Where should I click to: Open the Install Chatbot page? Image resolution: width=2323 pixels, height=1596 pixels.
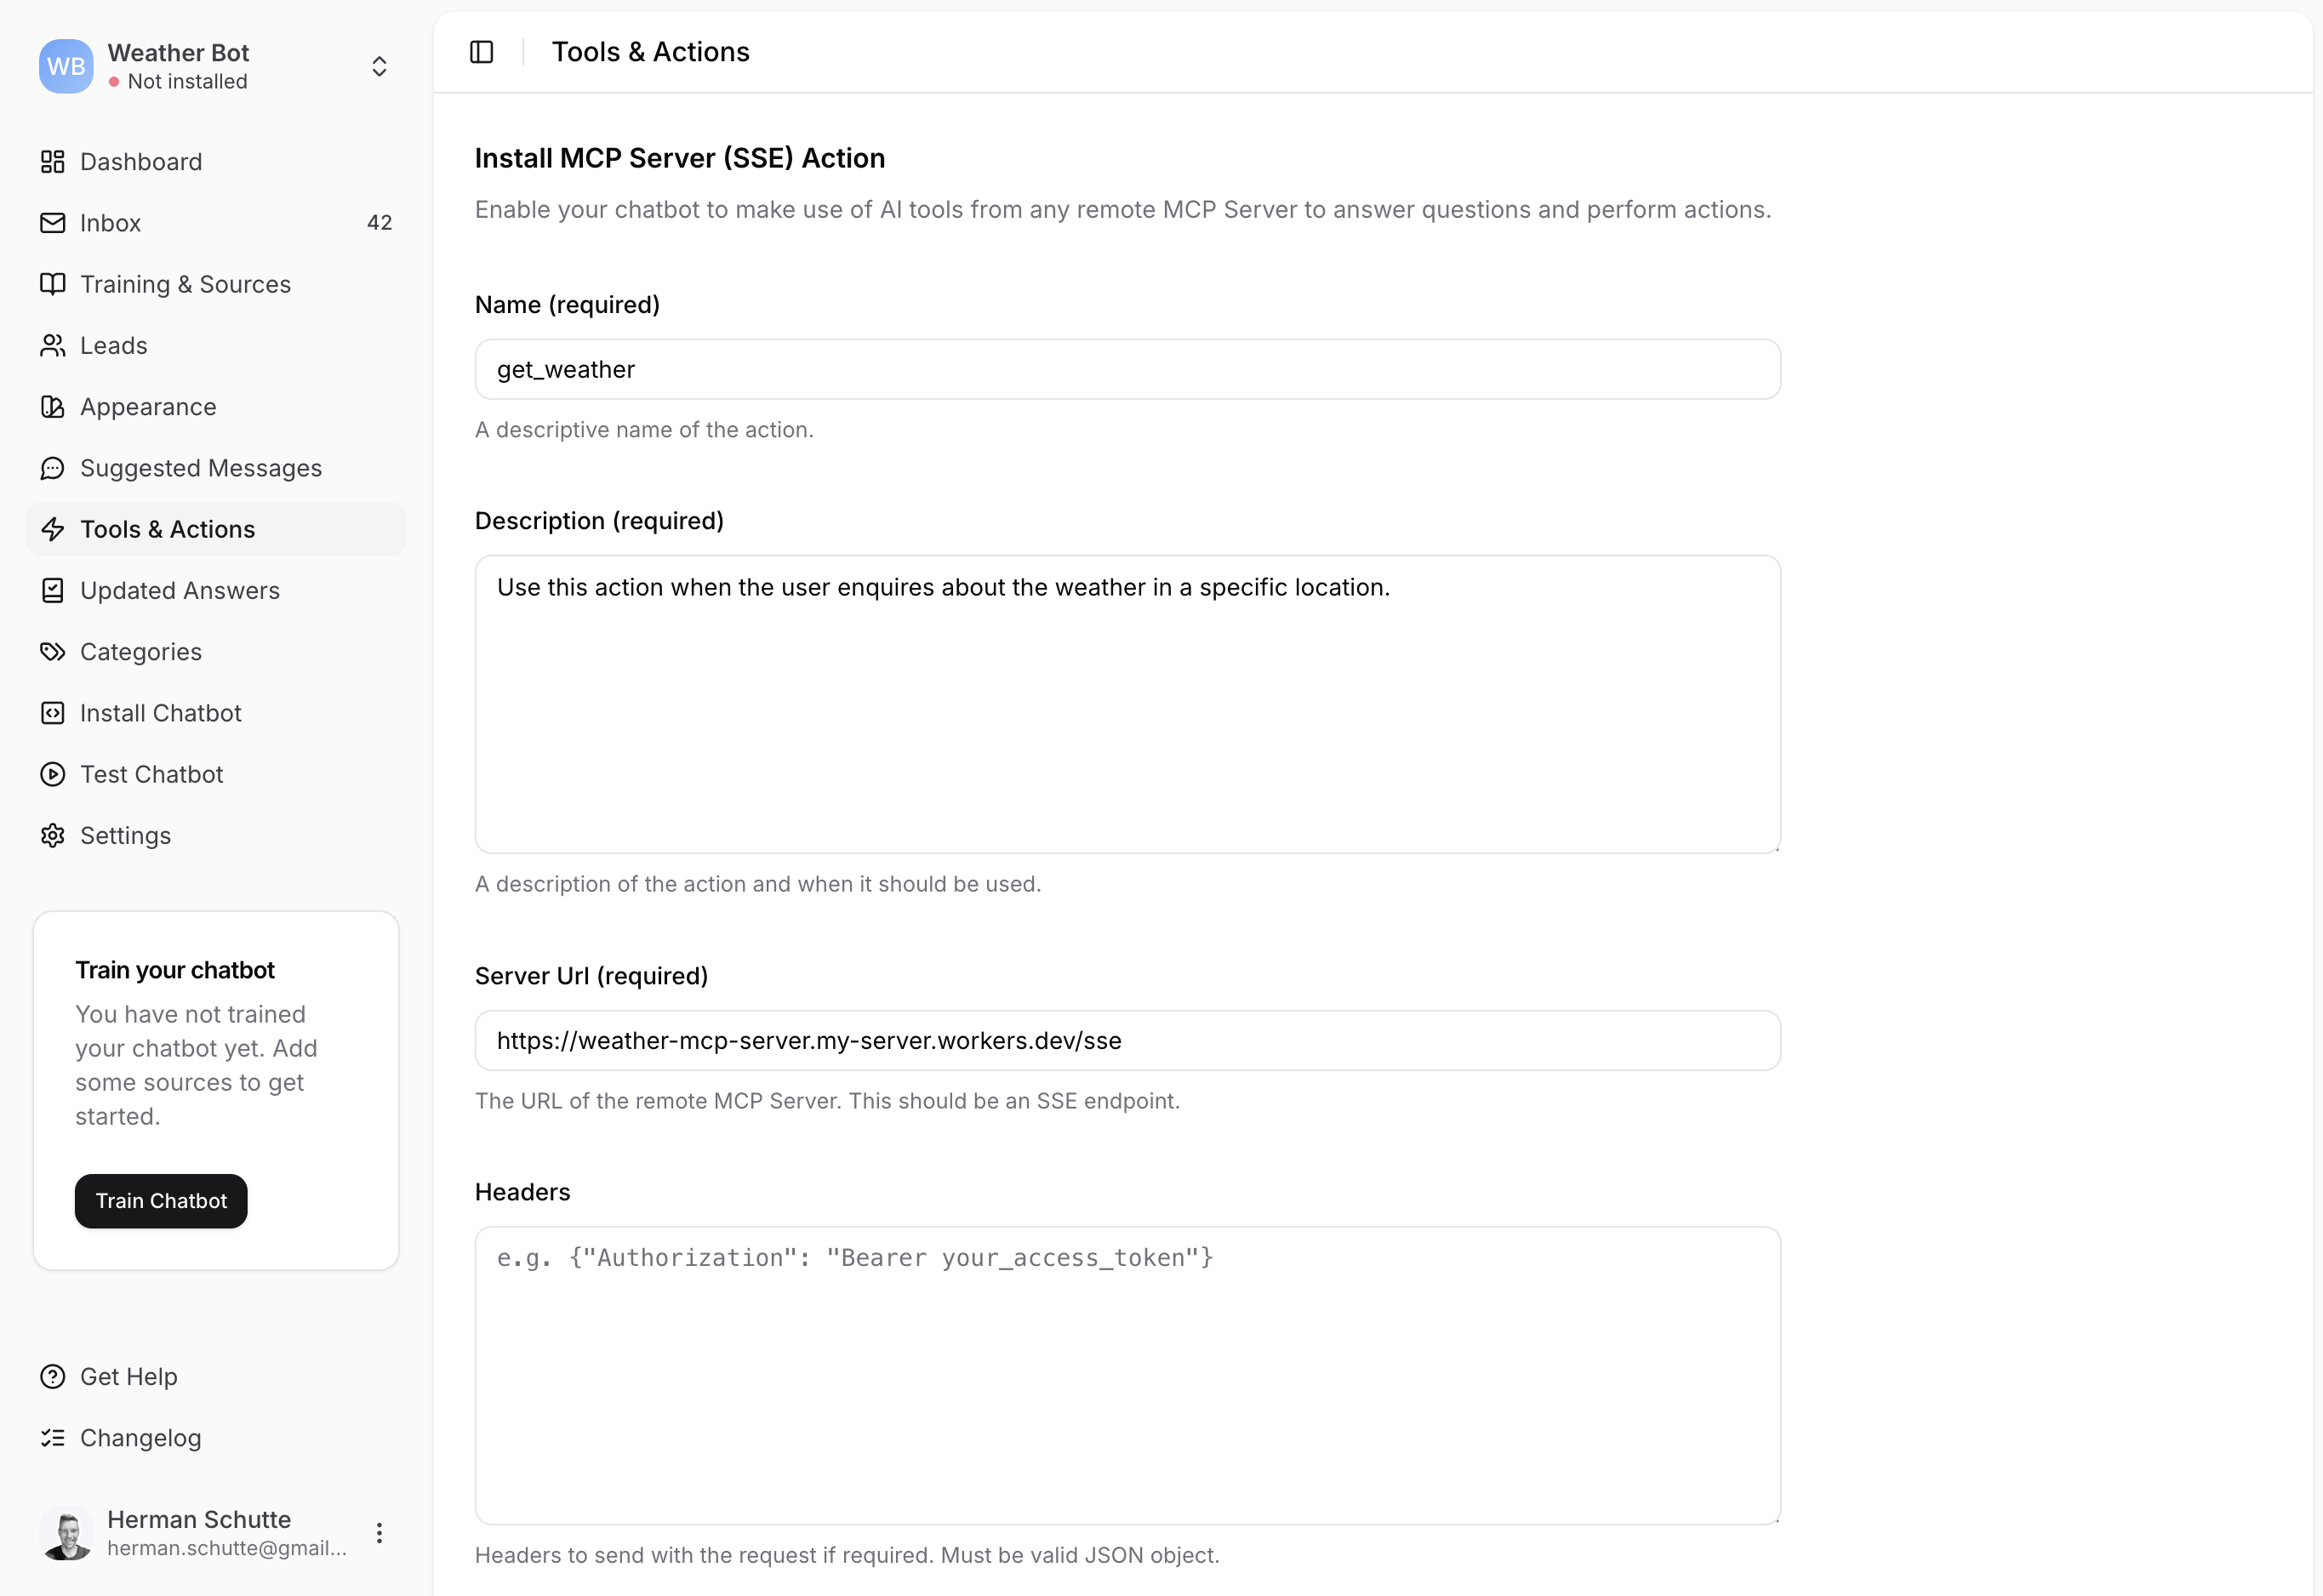160,713
